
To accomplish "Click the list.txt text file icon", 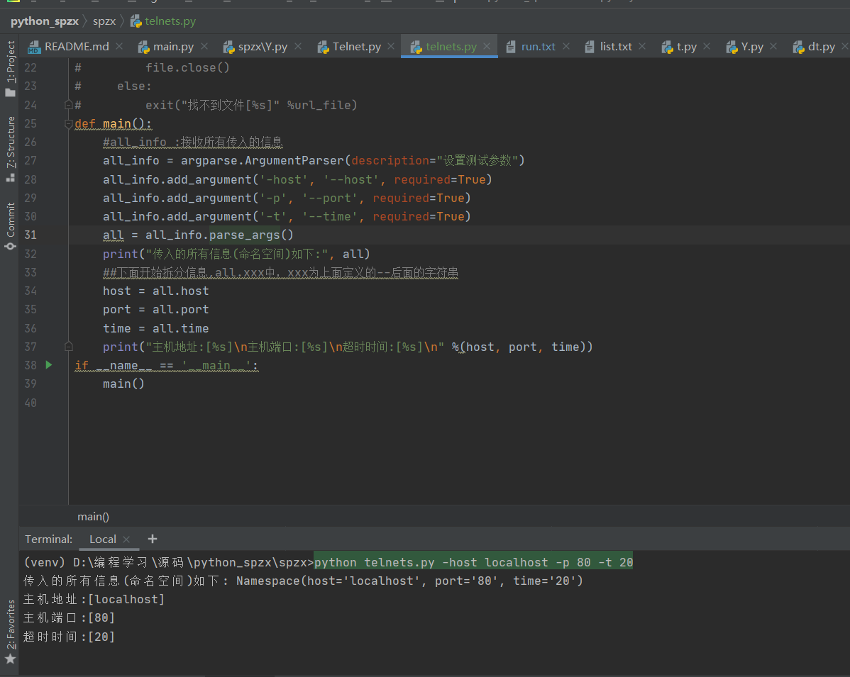I will [590, 47].
